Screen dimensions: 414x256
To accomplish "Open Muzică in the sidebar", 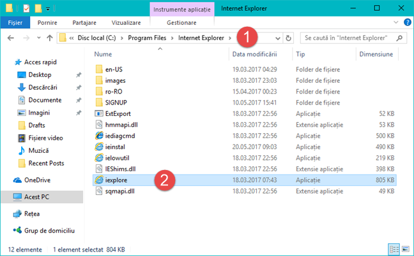I will tap(38, 150).
